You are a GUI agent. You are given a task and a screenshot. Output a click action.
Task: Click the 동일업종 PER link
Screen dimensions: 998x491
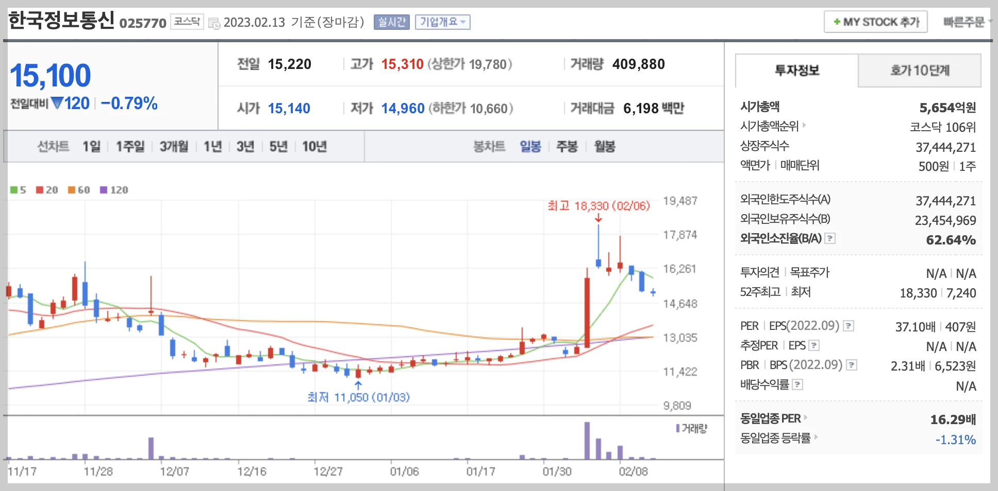pos(771,418)
